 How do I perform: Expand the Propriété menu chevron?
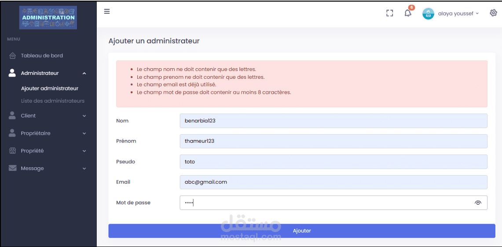point(84,151)
